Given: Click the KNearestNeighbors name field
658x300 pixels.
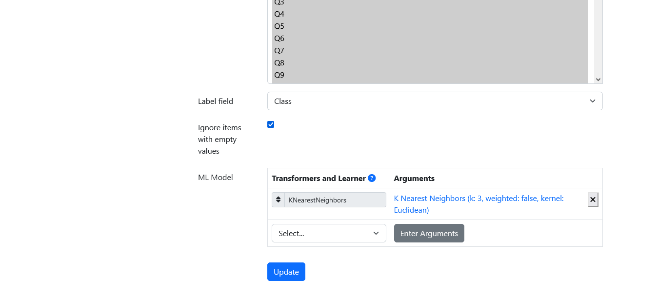Looking at the screenshot, I should [x=335, y=200].
